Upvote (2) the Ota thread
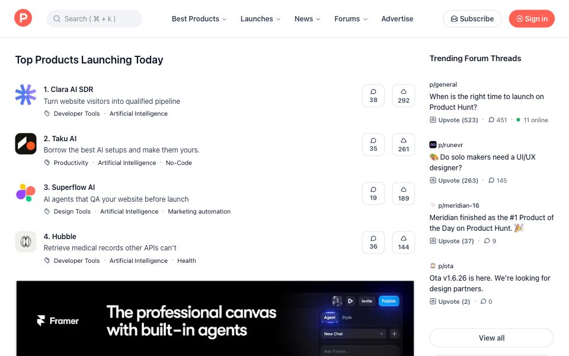Image resolution: width=569 pixels, height=356 pixels. pyautogui.click(x=450, y=301)
